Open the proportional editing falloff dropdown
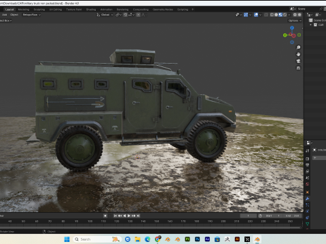 pos(144,15)
